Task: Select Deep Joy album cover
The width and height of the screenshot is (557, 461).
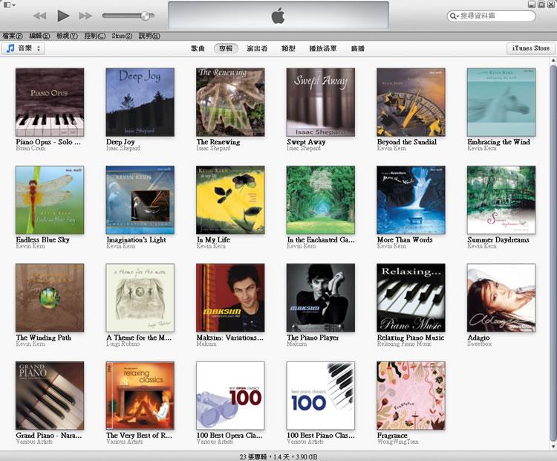Action: click(140, 103)
